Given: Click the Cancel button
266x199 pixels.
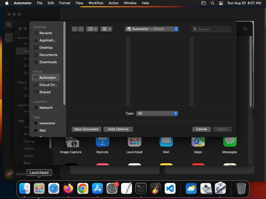Looking at the screenshot, I should 201,129.
